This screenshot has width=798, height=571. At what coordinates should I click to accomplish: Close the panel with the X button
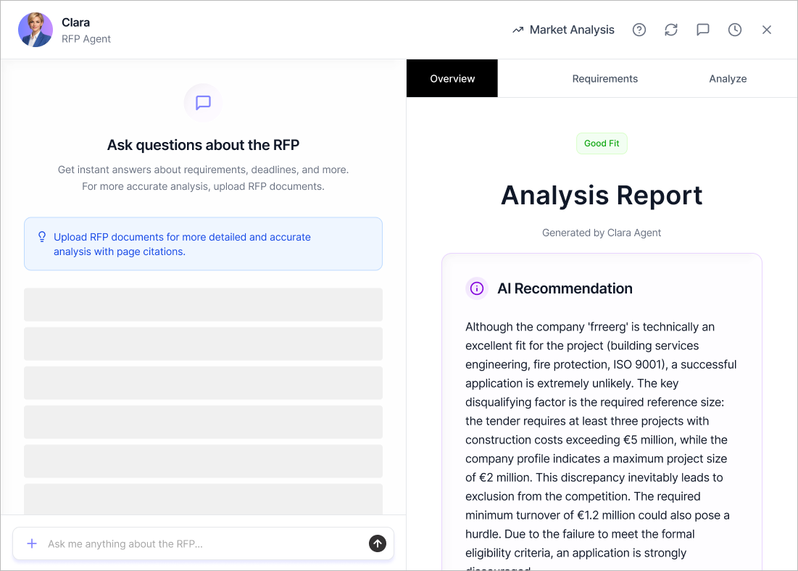[x=766, y=30]
